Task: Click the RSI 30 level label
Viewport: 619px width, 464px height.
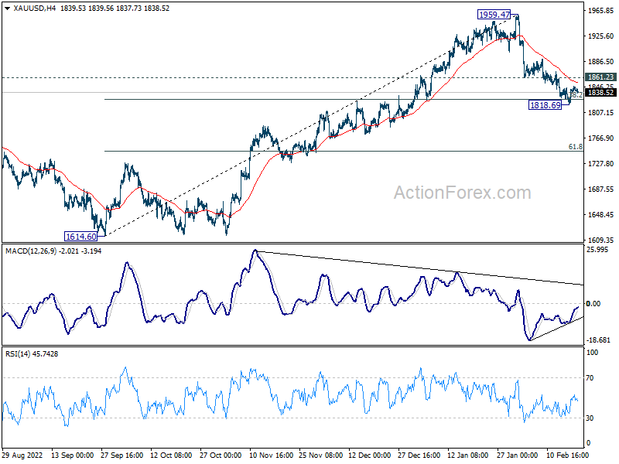Action: pyautogui.click(x=590, y=418)
